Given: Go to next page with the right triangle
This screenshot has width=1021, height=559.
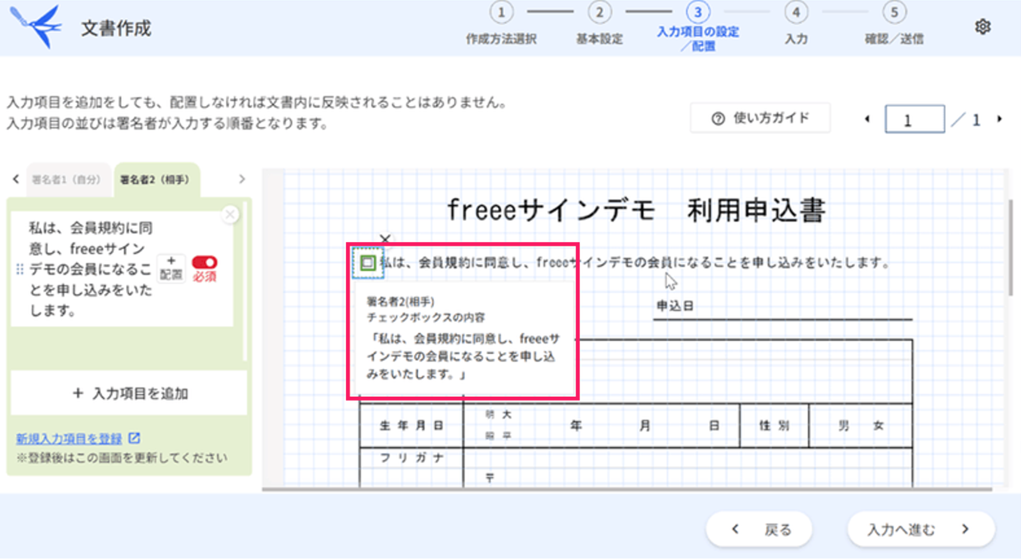Looking at the screenshot, I should (1000, 119).
